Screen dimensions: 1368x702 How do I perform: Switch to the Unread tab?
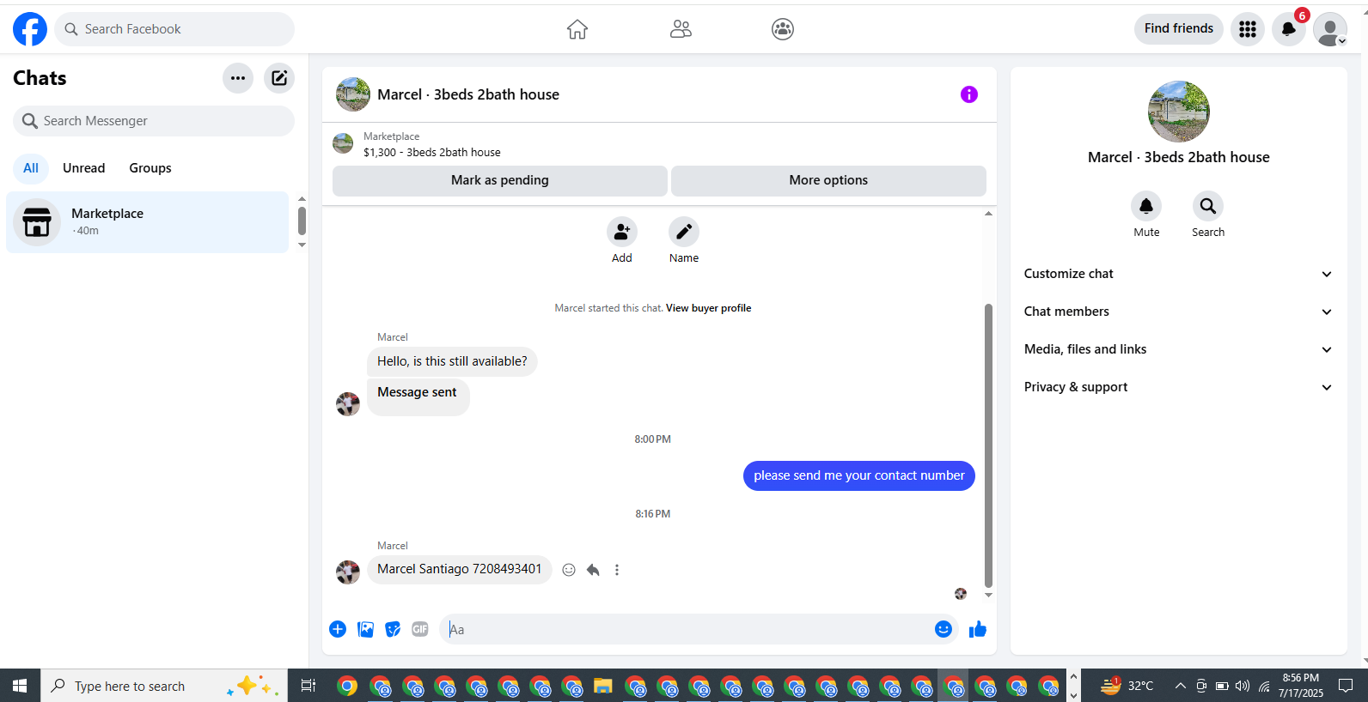point(84,168)
